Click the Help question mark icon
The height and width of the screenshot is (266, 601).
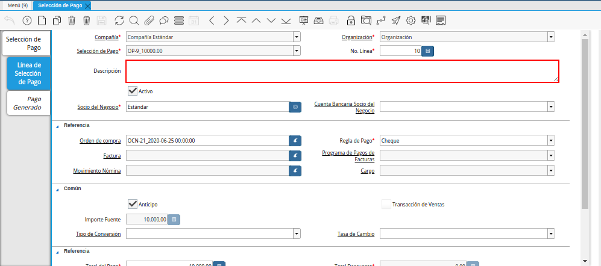coord(27,20)
